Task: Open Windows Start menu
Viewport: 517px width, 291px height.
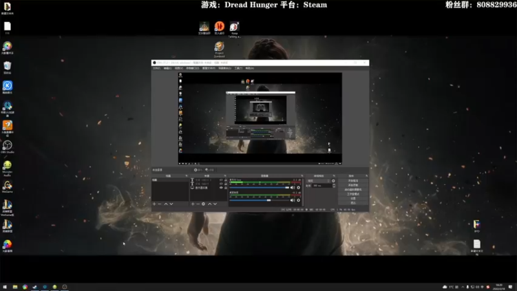Action: click(5, 287)
